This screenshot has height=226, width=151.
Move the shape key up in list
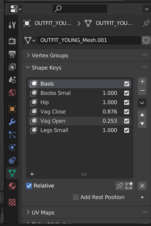click(142, 115)
